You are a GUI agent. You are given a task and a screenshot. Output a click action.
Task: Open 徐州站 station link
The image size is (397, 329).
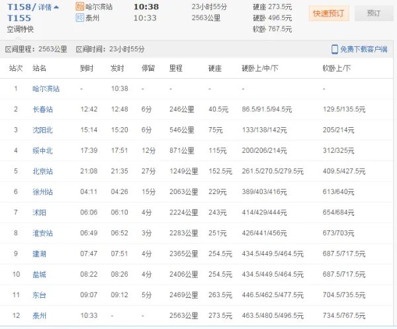tap(42, 192)
